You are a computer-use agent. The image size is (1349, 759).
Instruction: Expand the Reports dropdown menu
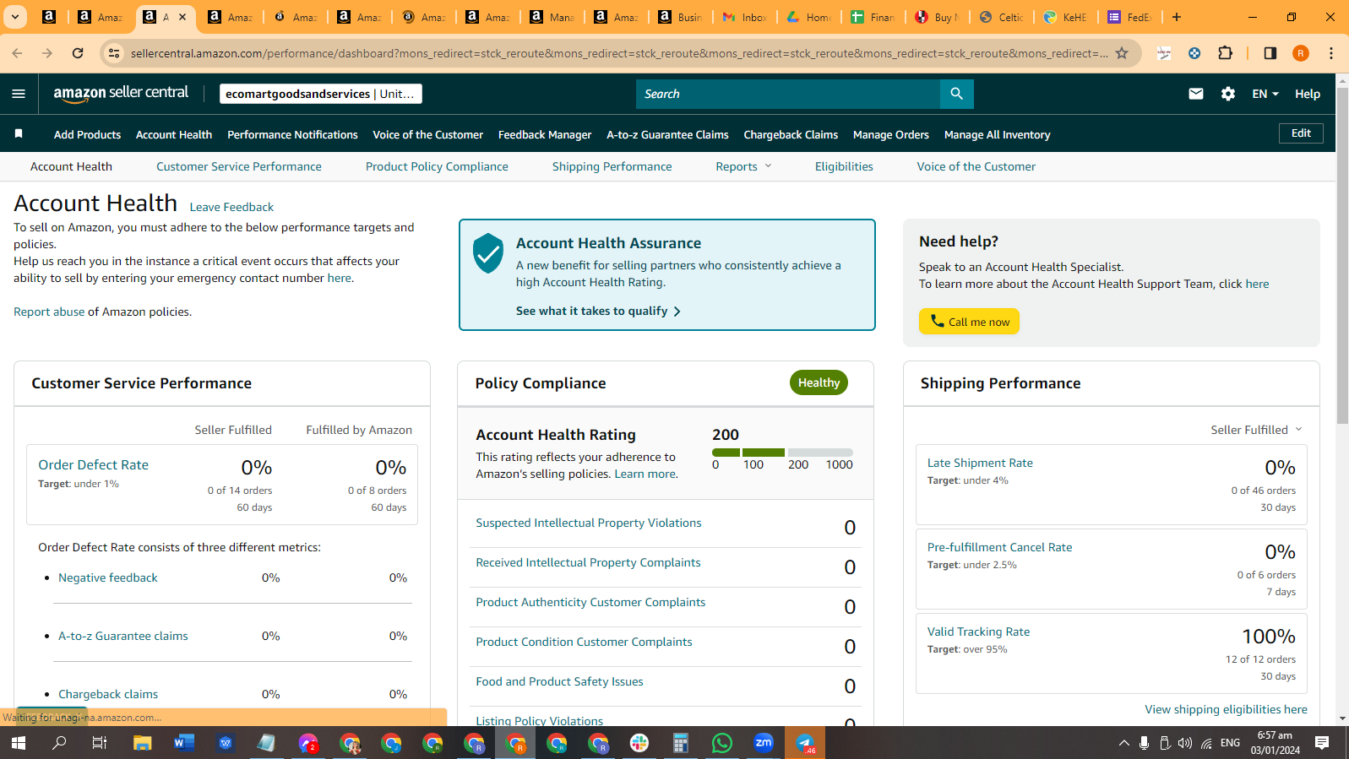coord(743,166)
